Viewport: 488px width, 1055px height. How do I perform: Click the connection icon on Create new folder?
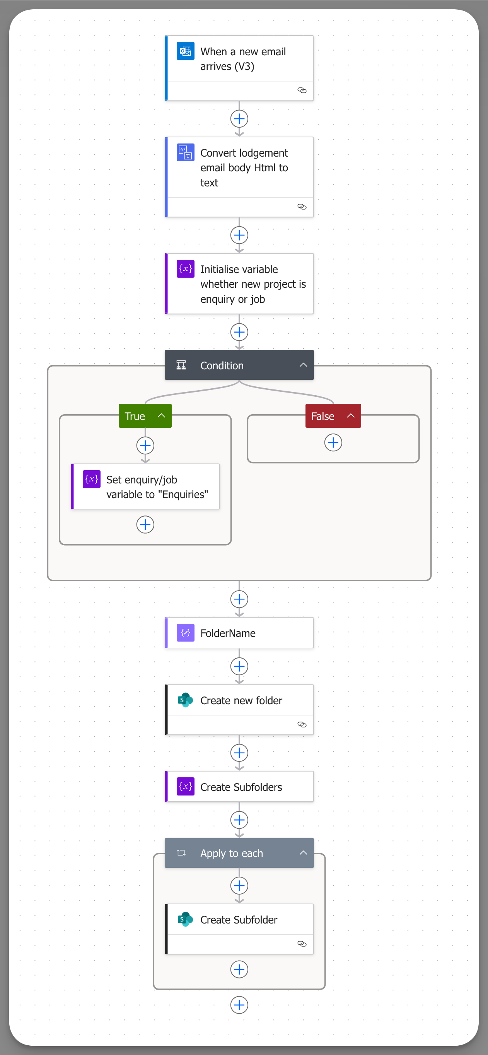[x=302, y=724]
